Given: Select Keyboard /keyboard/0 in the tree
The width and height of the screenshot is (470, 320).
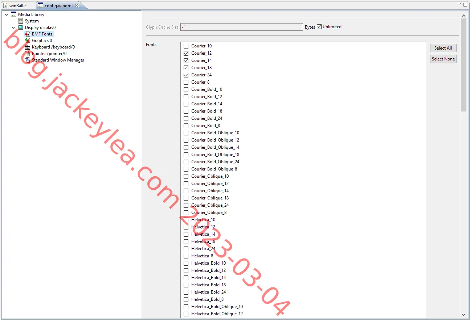Looking at the screenshot, I should [x=53, y=47].
